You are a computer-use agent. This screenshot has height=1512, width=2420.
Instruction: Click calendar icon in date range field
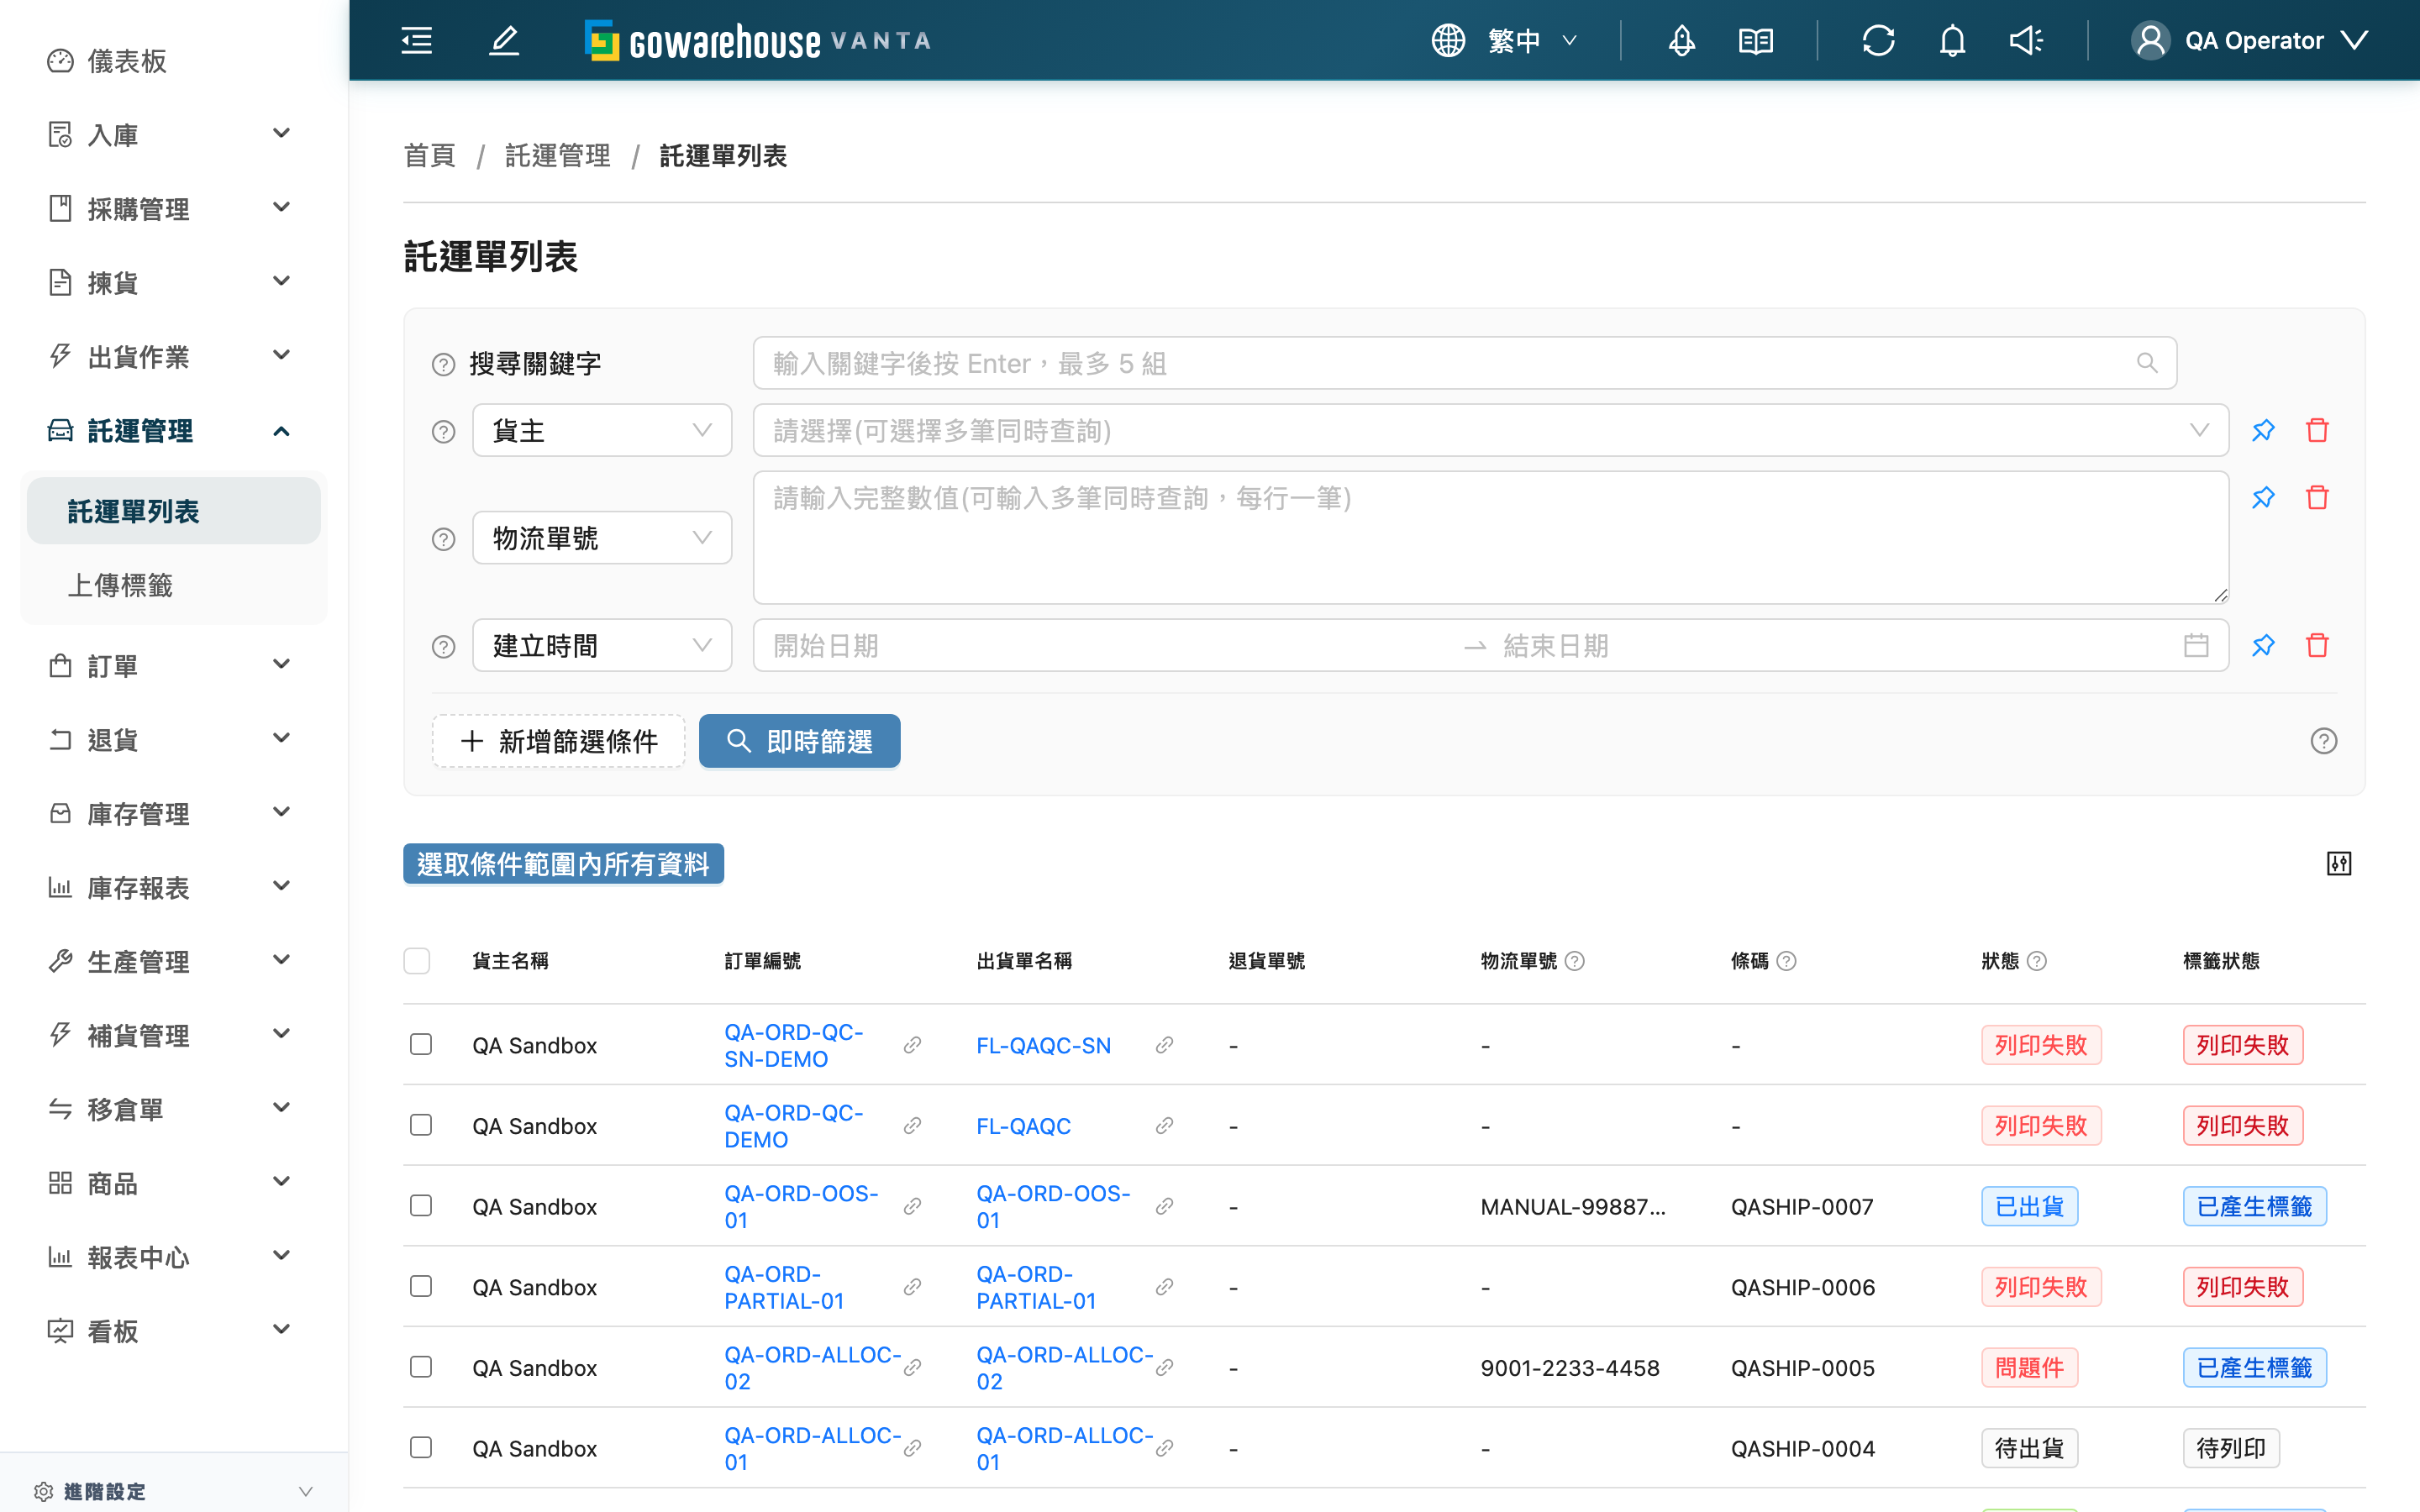2196,645
